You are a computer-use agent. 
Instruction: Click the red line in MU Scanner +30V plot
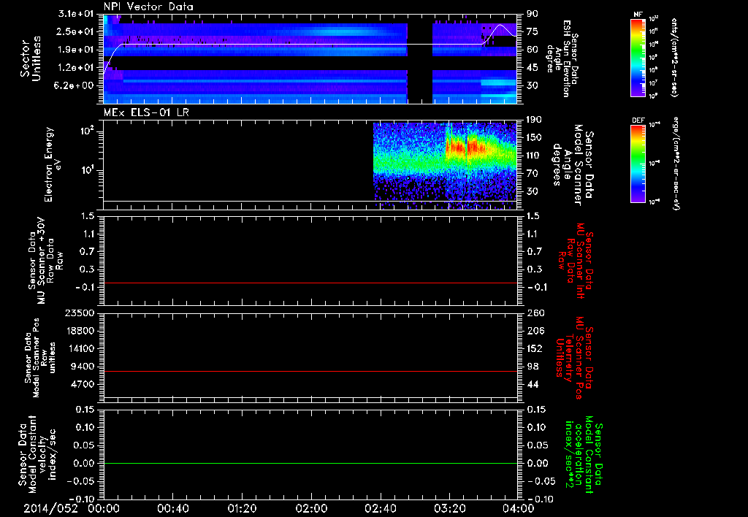(x=310, y=283)
